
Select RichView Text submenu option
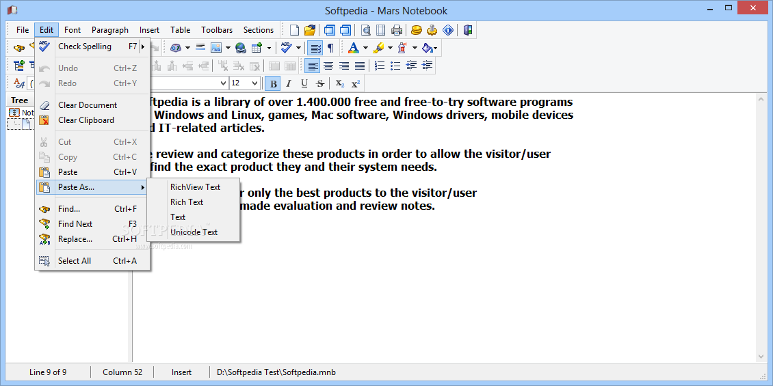[194, 187]
